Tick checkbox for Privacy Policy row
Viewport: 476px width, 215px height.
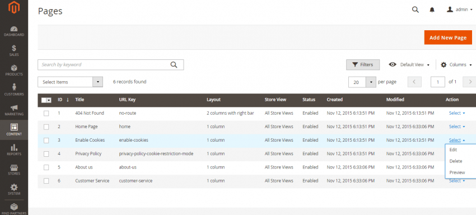pos(46,154)
